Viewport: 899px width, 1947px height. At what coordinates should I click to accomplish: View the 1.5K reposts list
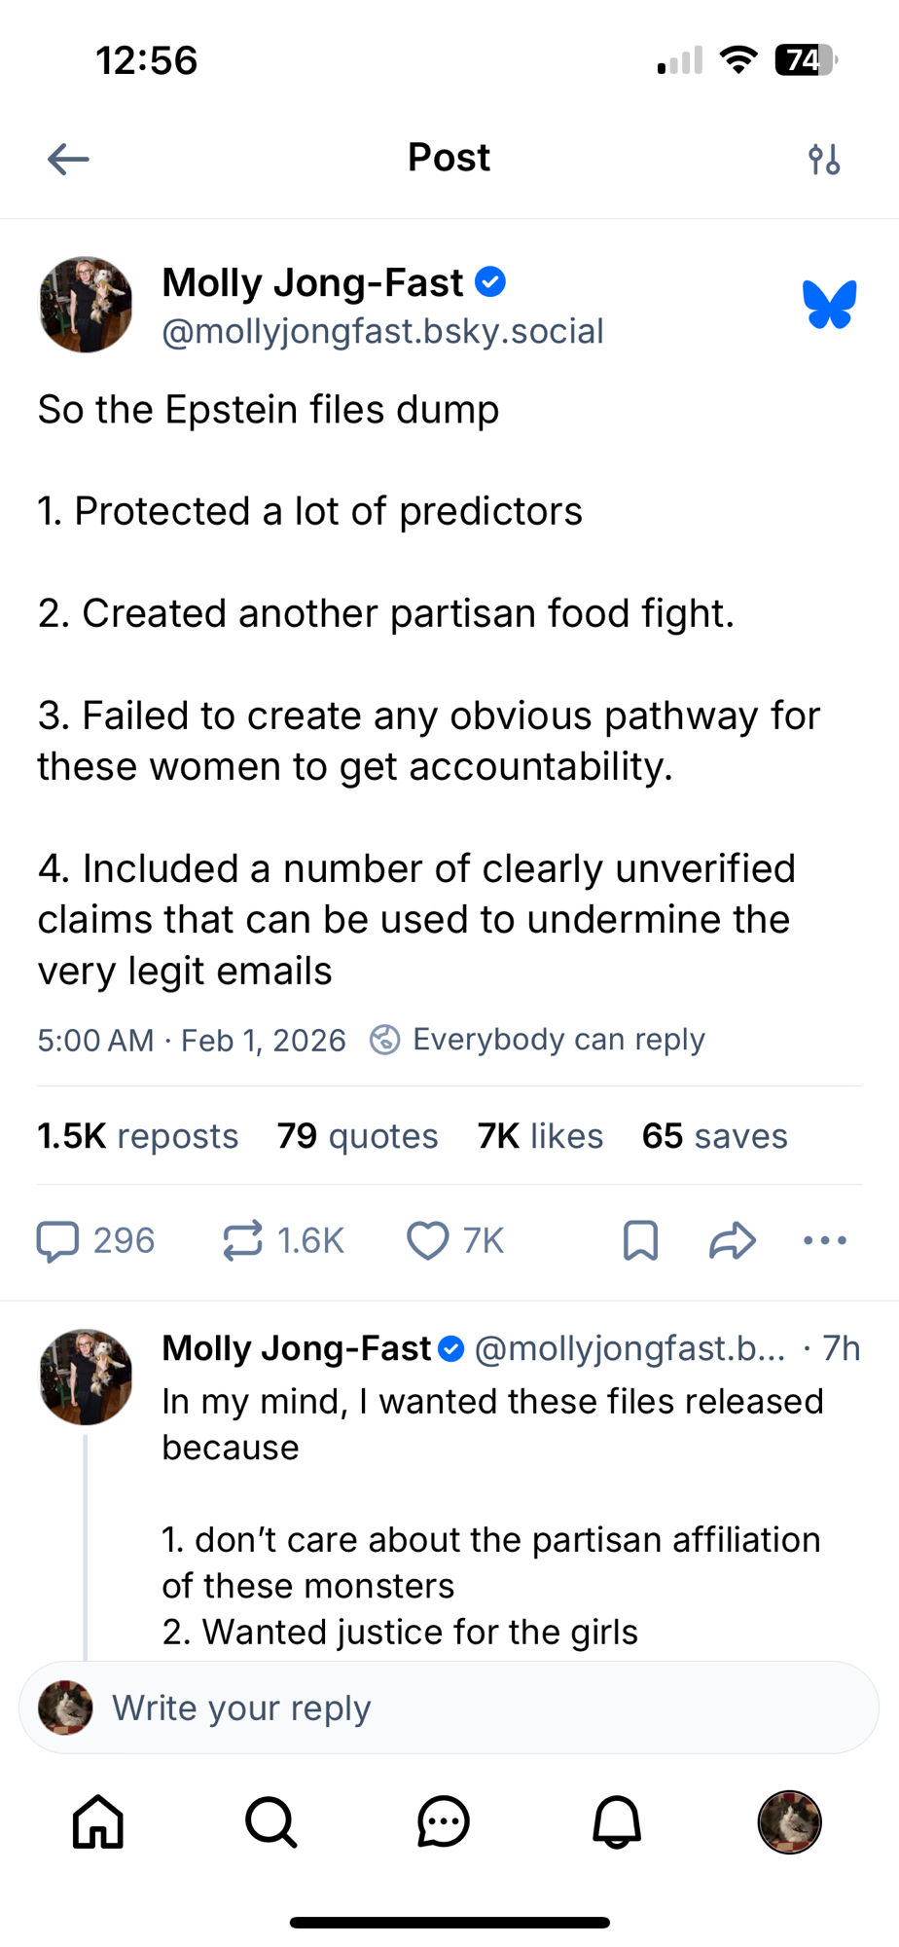click(138, 1136)
